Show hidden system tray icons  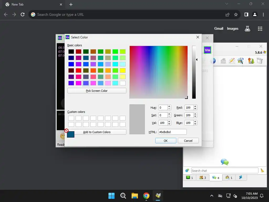[212, 196]
